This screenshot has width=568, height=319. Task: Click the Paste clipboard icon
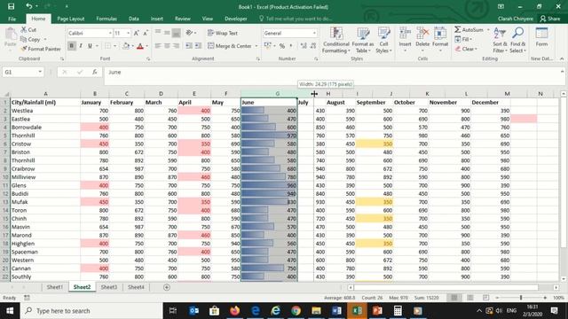11,35
